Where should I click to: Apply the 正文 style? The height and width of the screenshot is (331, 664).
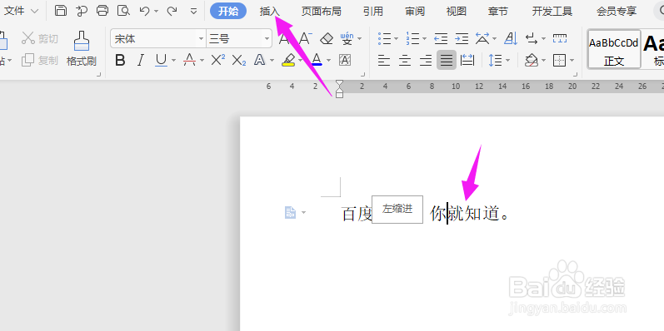(x=614, y=49)
